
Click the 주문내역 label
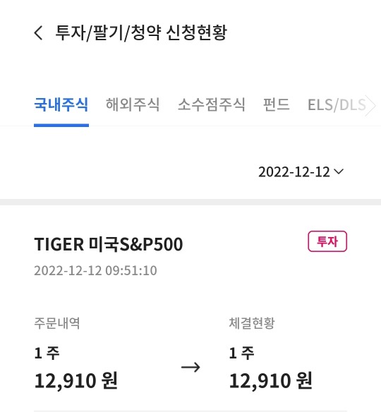tap(57, 323)
